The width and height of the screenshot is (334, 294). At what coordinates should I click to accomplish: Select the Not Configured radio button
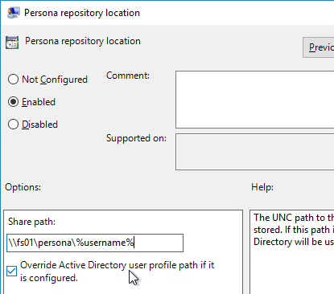pos(13,80)
